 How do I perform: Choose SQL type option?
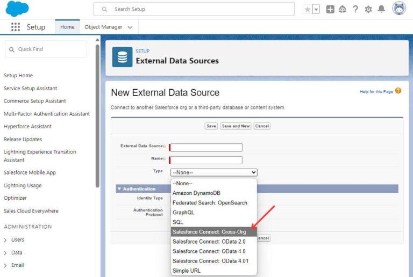214,222
